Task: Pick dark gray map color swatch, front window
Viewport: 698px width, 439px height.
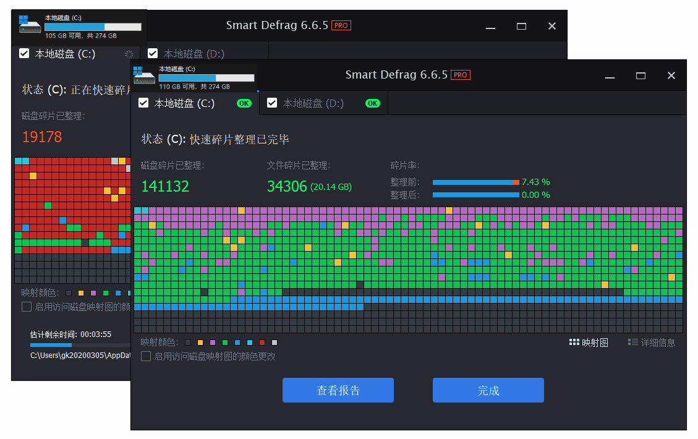Action: [188, 343]
